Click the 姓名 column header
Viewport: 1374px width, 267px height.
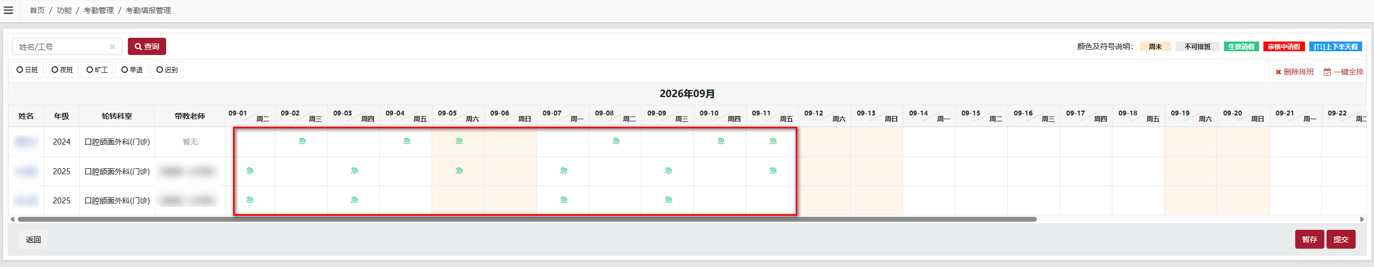click(x=26, y=116)
